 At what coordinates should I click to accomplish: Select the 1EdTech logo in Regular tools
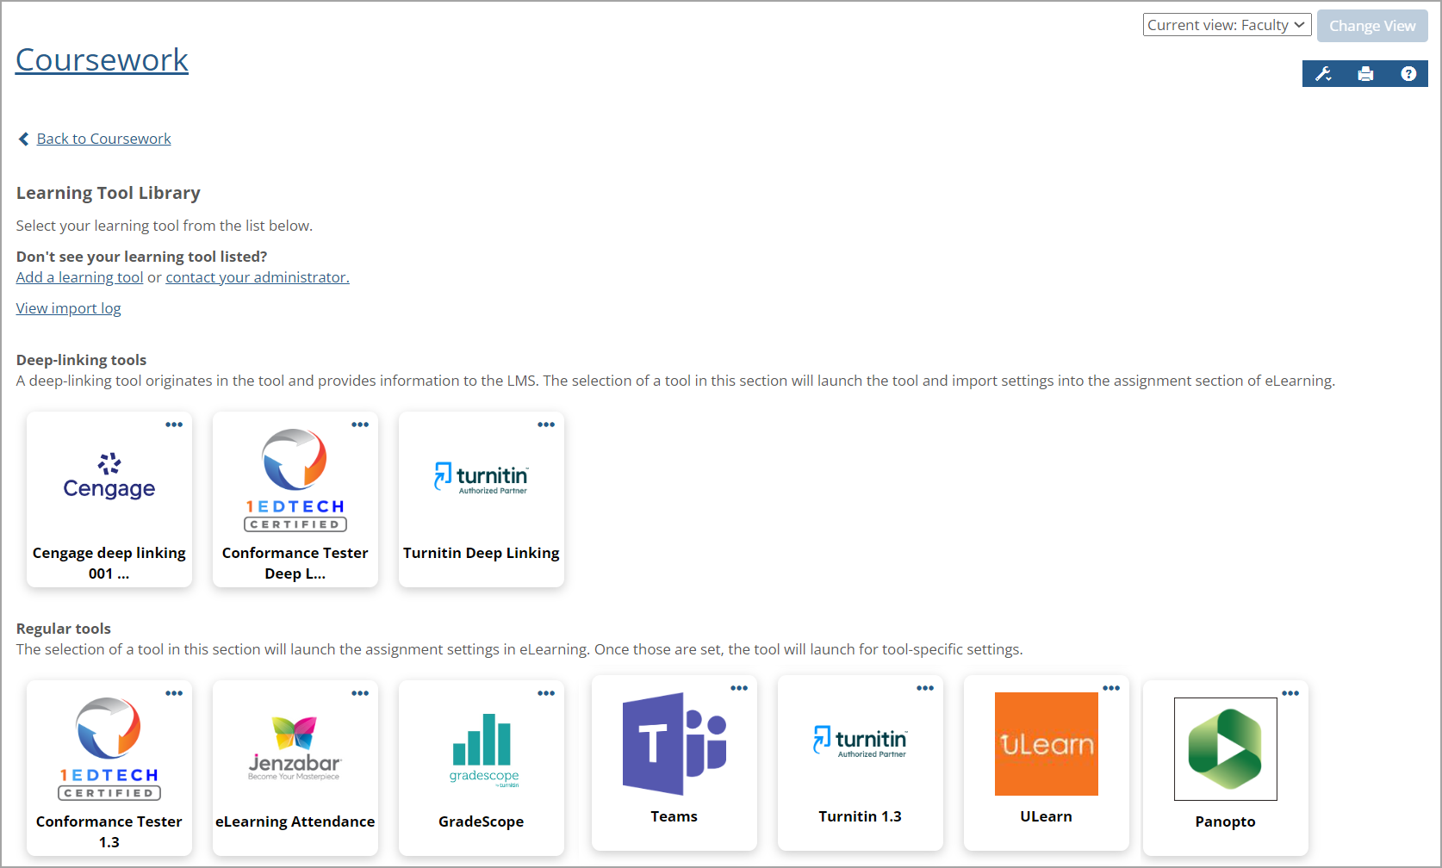click(109, 749)
